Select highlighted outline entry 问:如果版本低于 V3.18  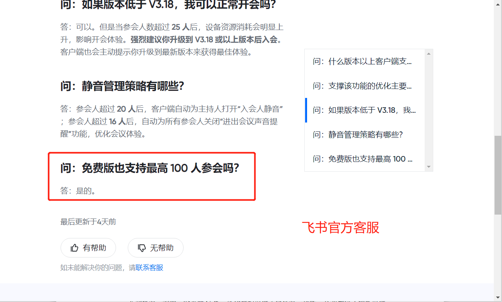pyautogui.click(x=364, y=110)
